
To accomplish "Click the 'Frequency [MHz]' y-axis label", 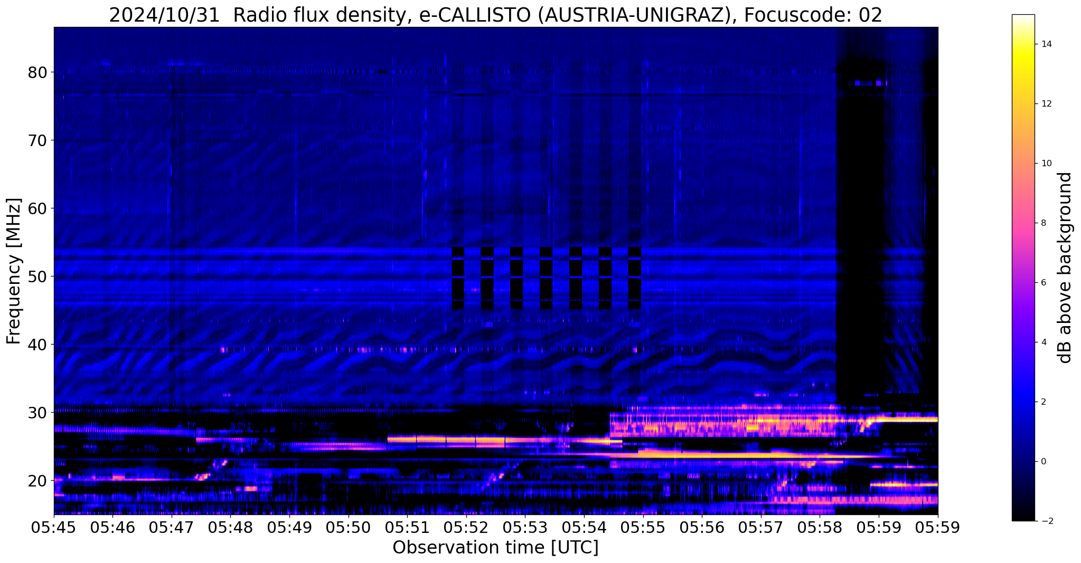I will (x=14, y=271).
